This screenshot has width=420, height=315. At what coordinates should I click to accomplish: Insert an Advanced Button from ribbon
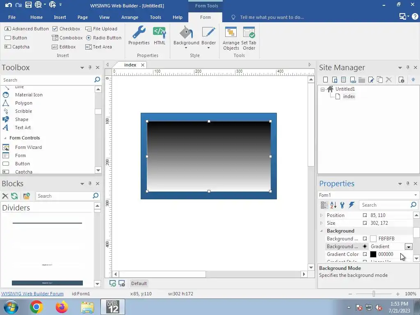click(27, 29)
